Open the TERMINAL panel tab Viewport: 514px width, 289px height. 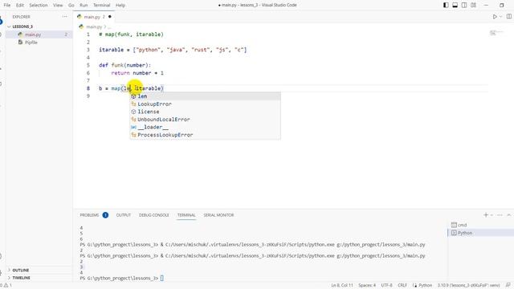(x=186, y=215)
